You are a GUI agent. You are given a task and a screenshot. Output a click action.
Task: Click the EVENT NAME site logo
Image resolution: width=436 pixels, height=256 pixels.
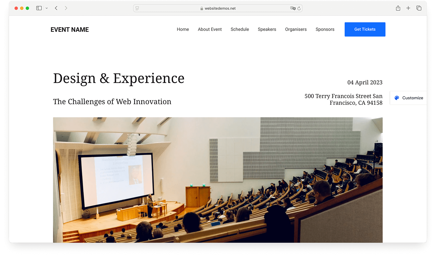[70, 30]
